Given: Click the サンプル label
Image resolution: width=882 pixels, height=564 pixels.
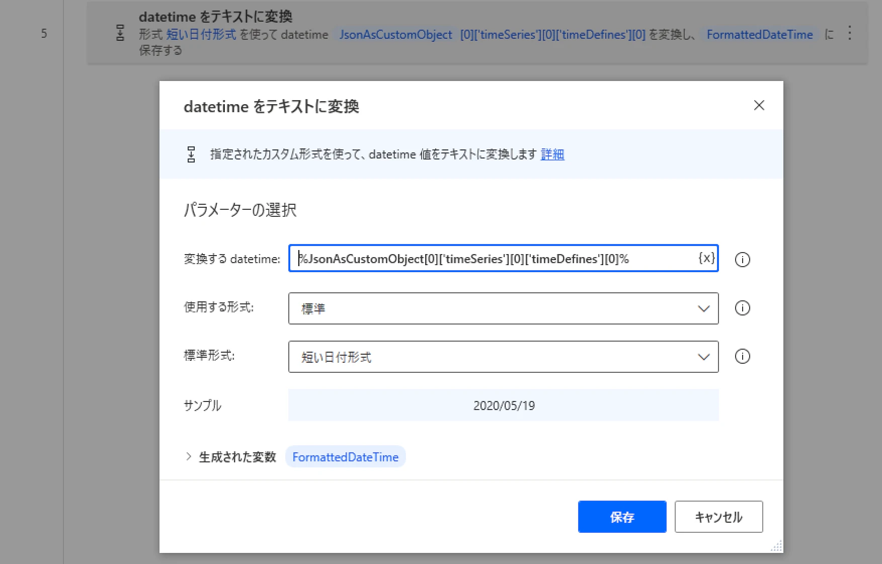Looking at the screenshot, I should click(203, 406).
